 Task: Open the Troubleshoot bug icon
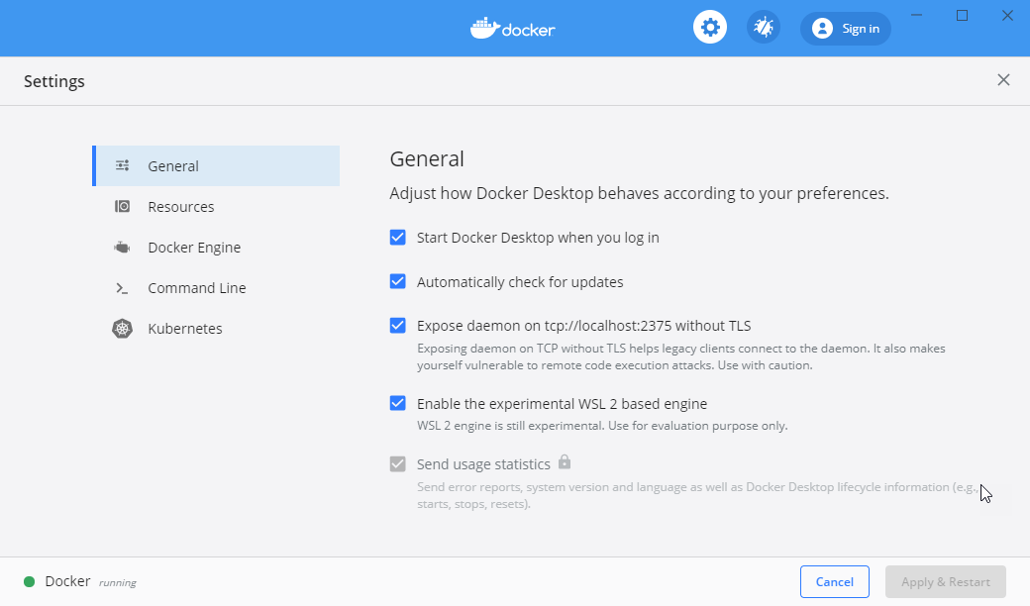point(764,28)
